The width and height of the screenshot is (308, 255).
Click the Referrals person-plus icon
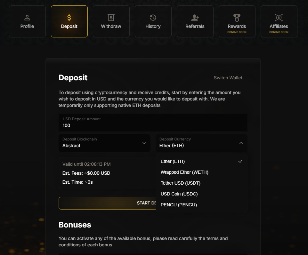195,18
